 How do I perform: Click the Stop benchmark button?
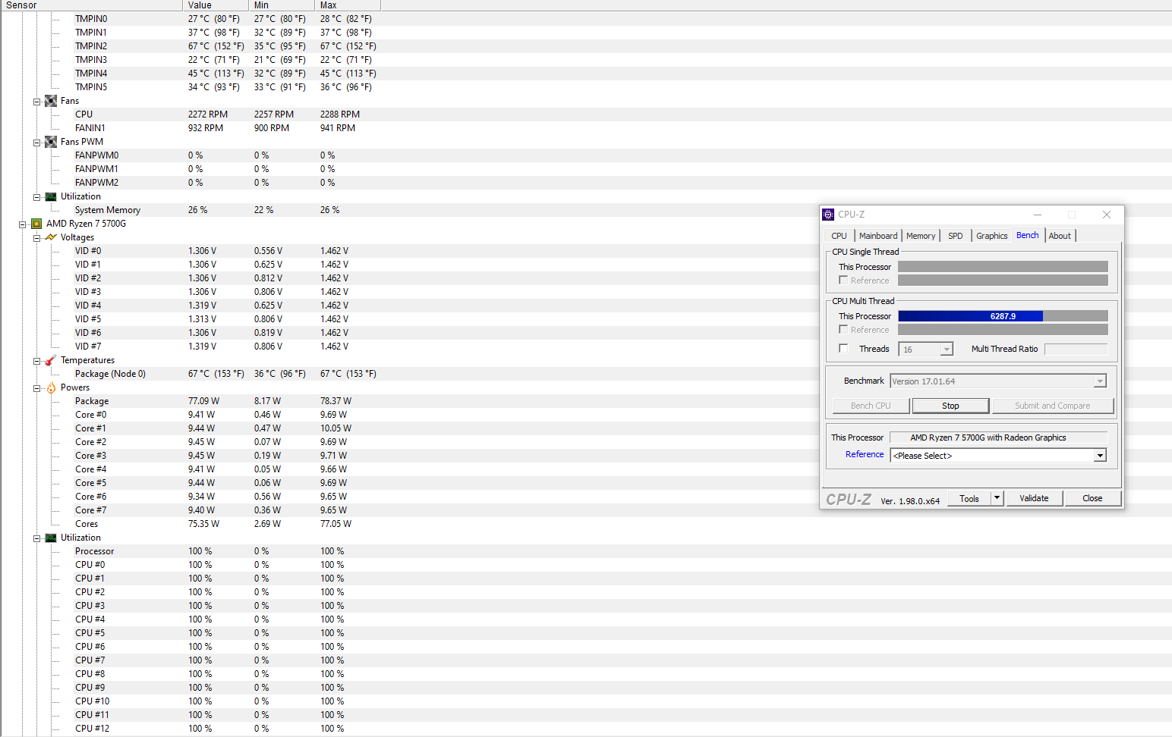[950, 406]
